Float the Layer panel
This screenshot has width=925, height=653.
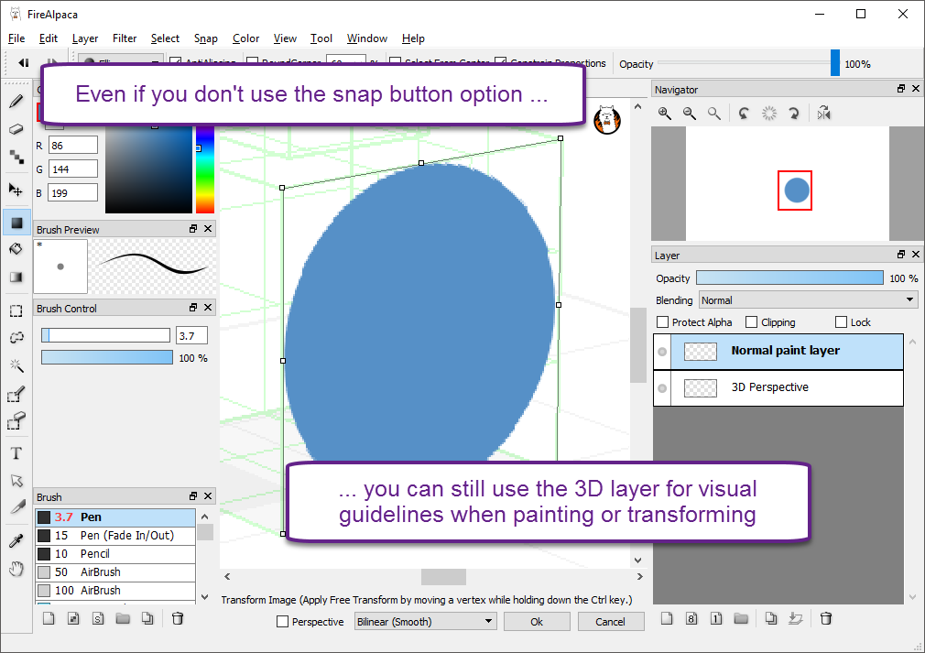tap(901, 255)
